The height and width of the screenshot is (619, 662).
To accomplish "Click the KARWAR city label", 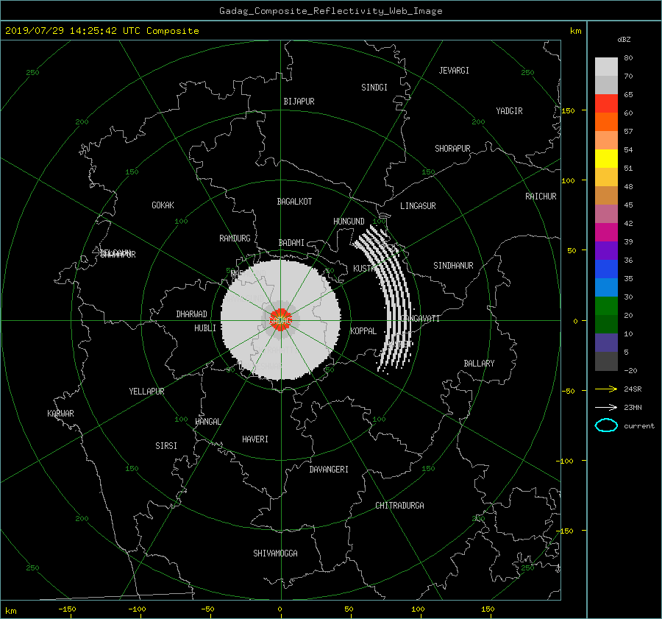I will (60, 414).
